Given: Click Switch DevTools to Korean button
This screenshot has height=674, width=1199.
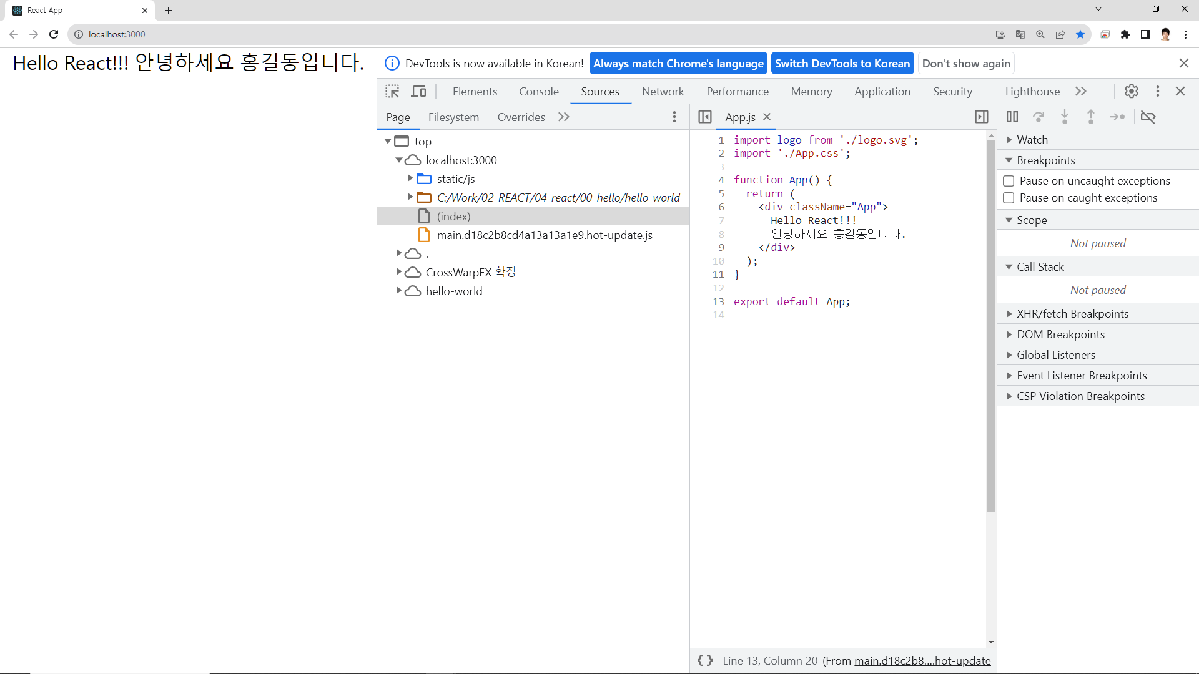Looking at the screenshot, I should point(842,64).
